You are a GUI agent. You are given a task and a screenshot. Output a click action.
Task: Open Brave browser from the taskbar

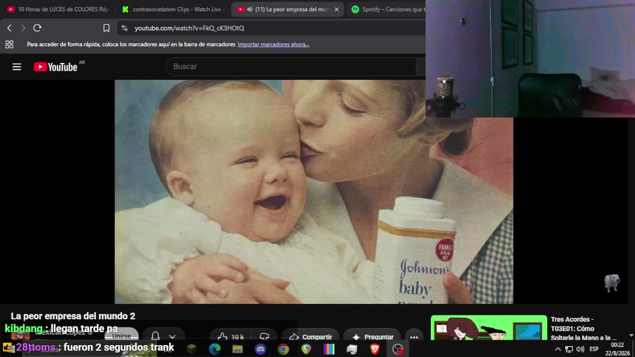(375, 349)
